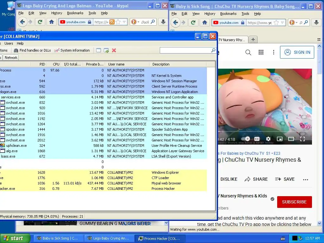
Task: Click the find window icon in Process Hacker toolbar
Action: 99,50
